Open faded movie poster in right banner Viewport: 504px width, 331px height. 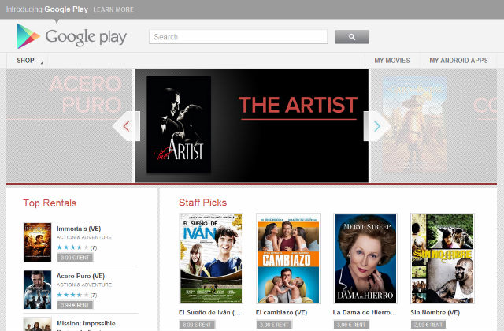tap(415, 124)
